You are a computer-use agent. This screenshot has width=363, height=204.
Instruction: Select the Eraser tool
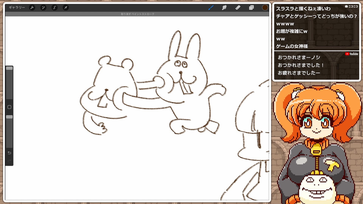[238, 8]
